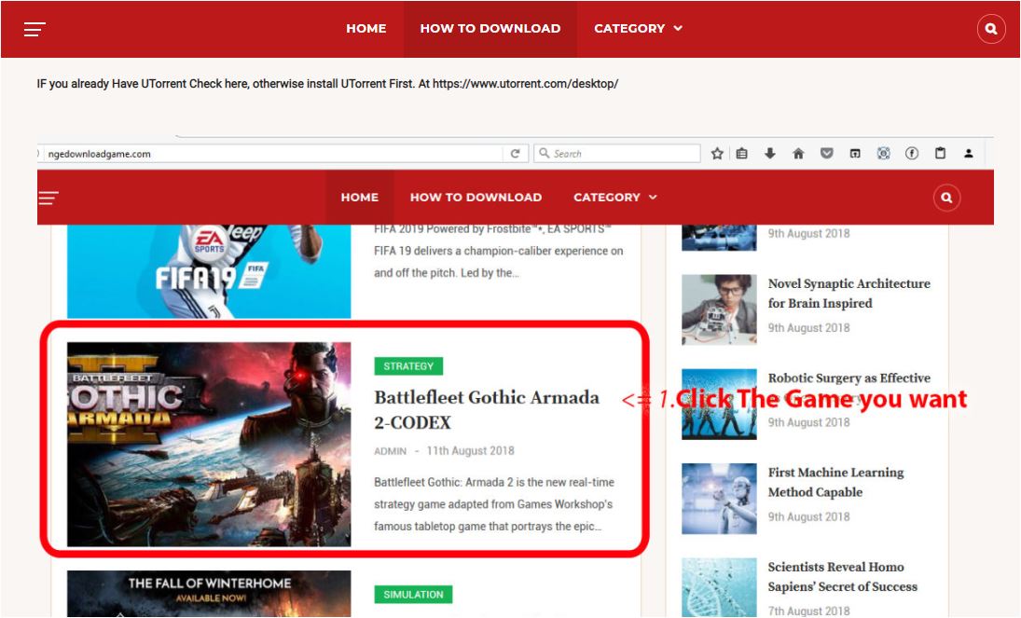
Task: Select HOW TO DOWNLOAD in top header
Action: tap(490, 29)
